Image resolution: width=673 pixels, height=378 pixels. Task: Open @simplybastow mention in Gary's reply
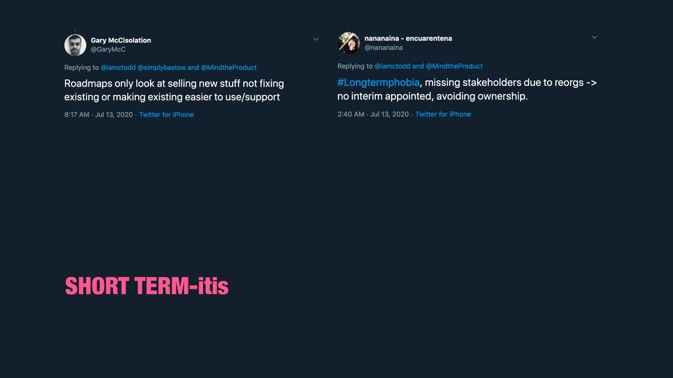click(162, 68)
